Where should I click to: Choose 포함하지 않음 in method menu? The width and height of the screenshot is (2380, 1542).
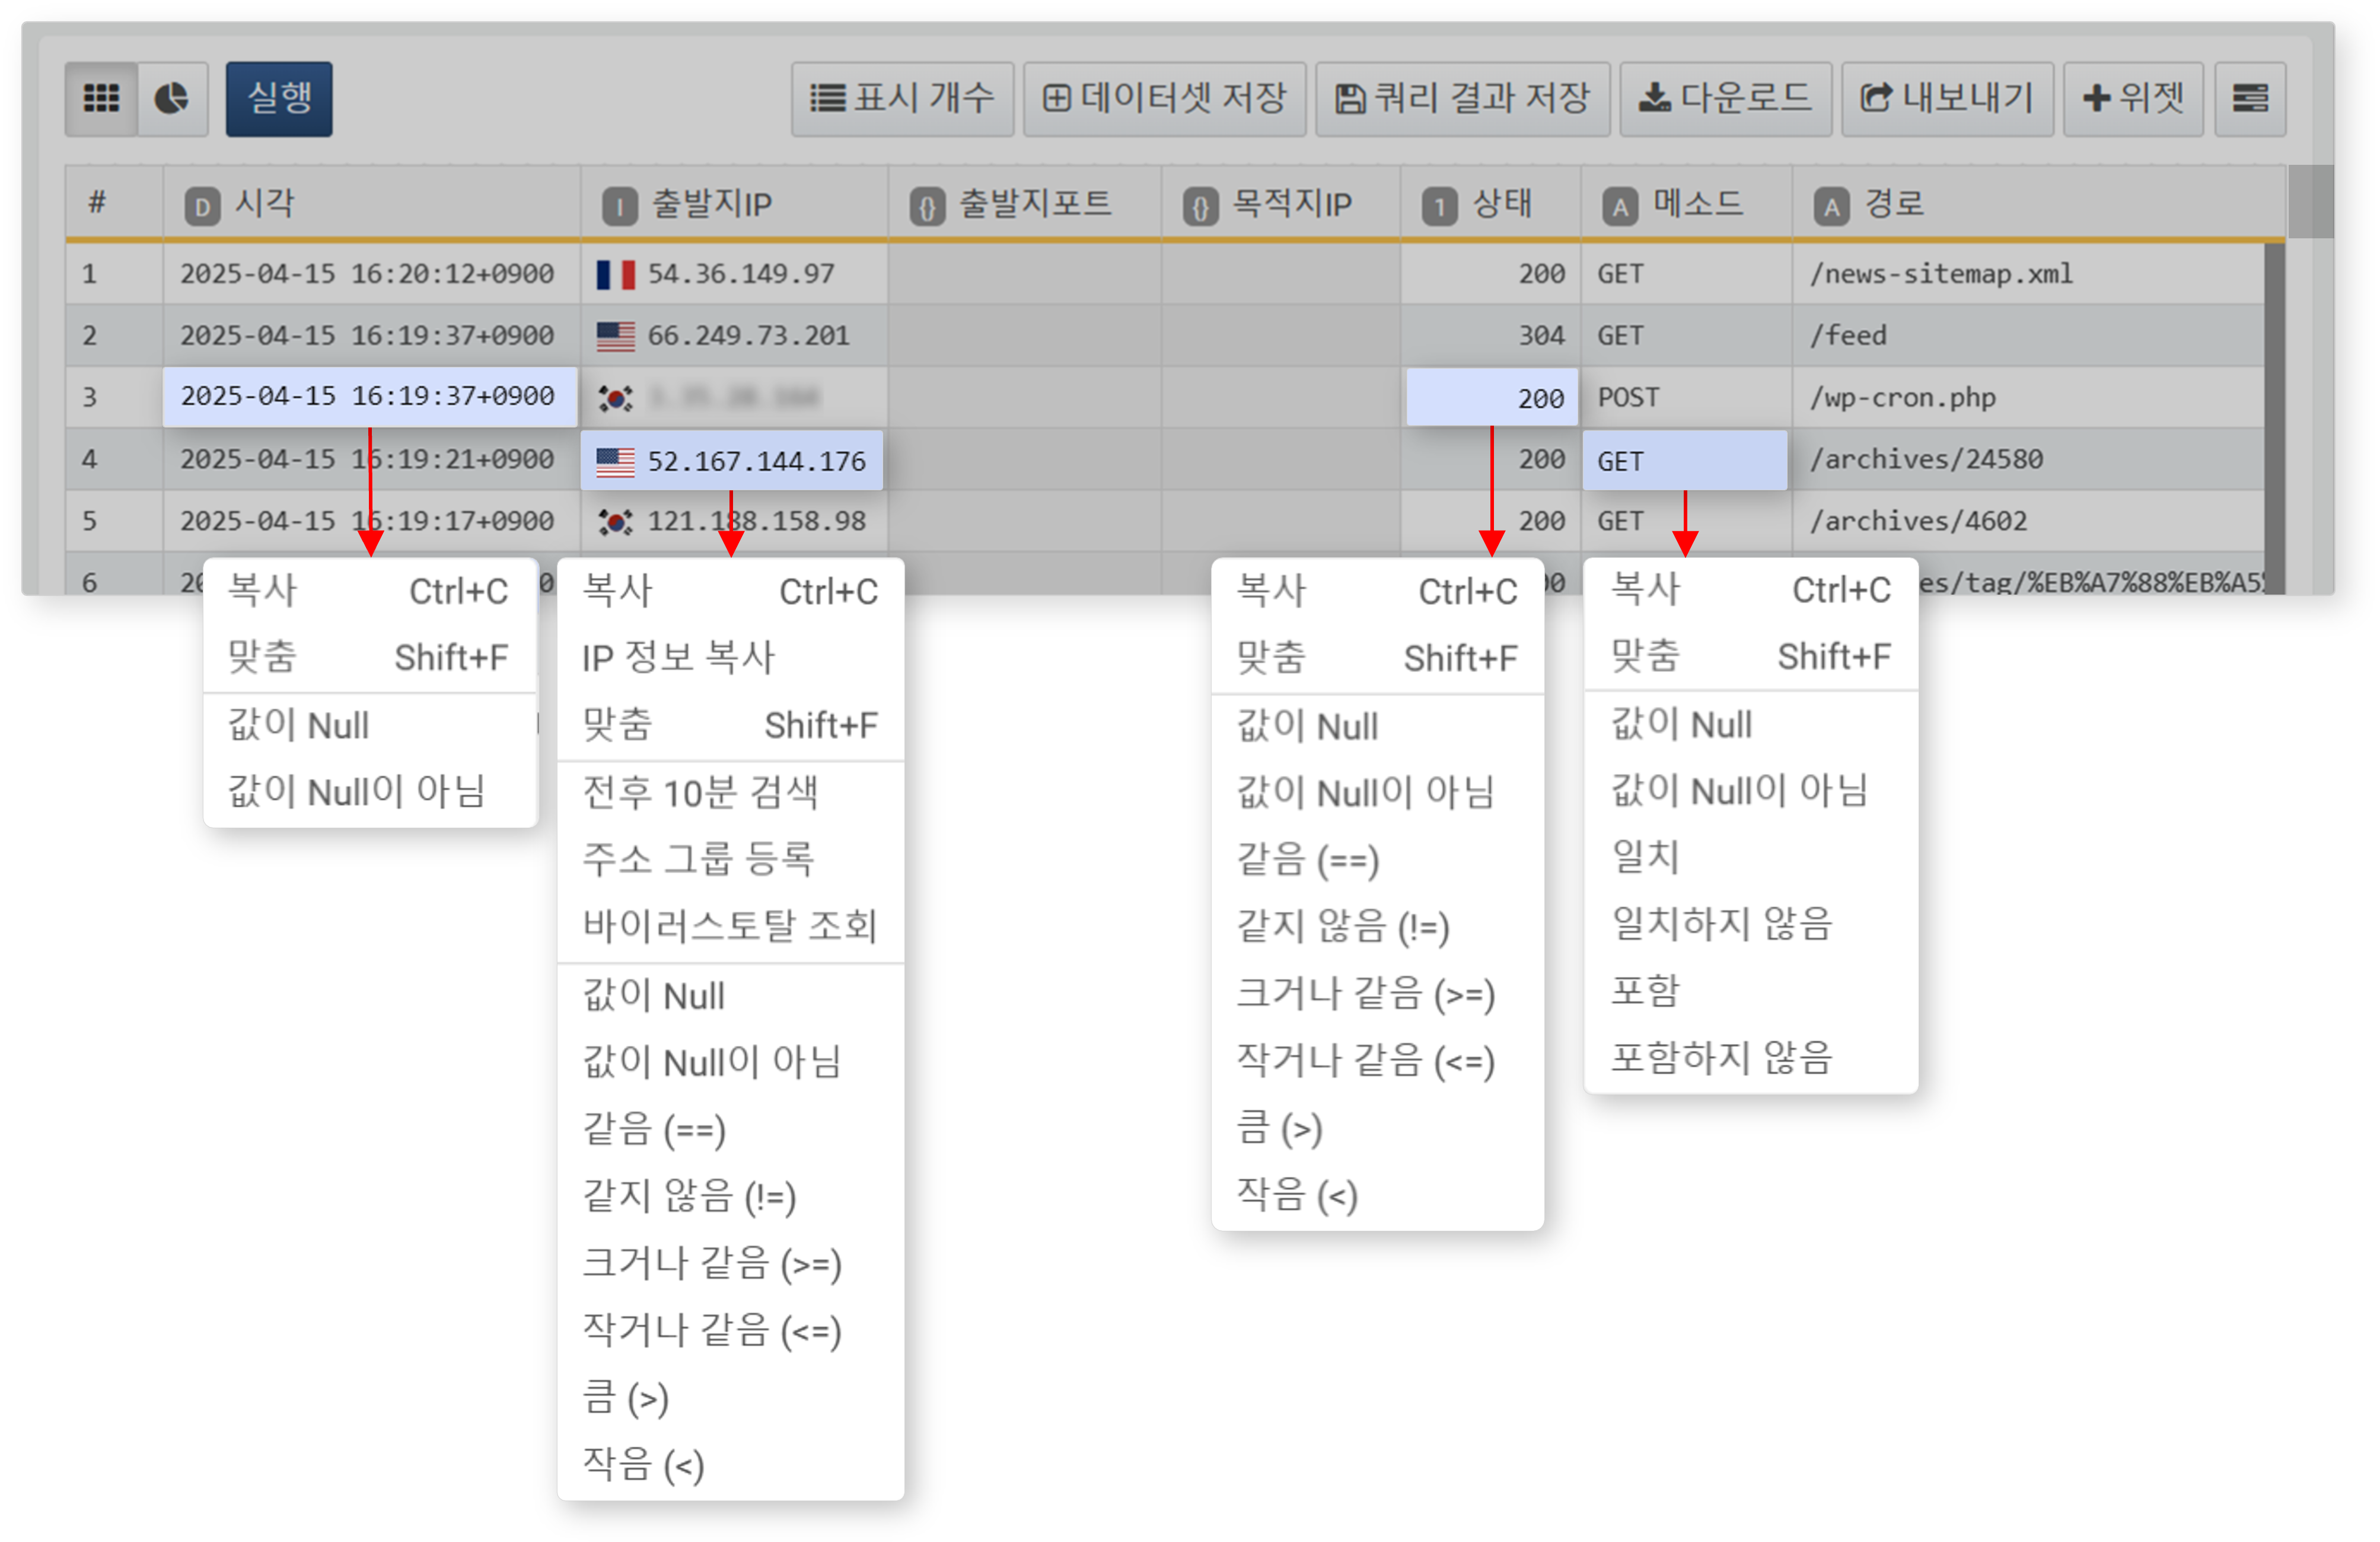pos(1751,1058)
